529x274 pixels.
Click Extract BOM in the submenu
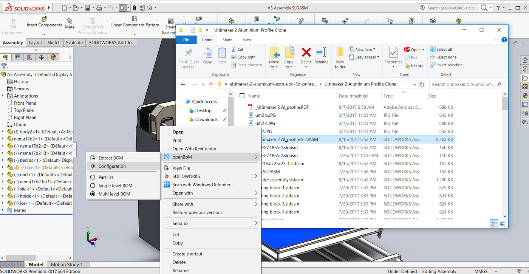[111, 158]
